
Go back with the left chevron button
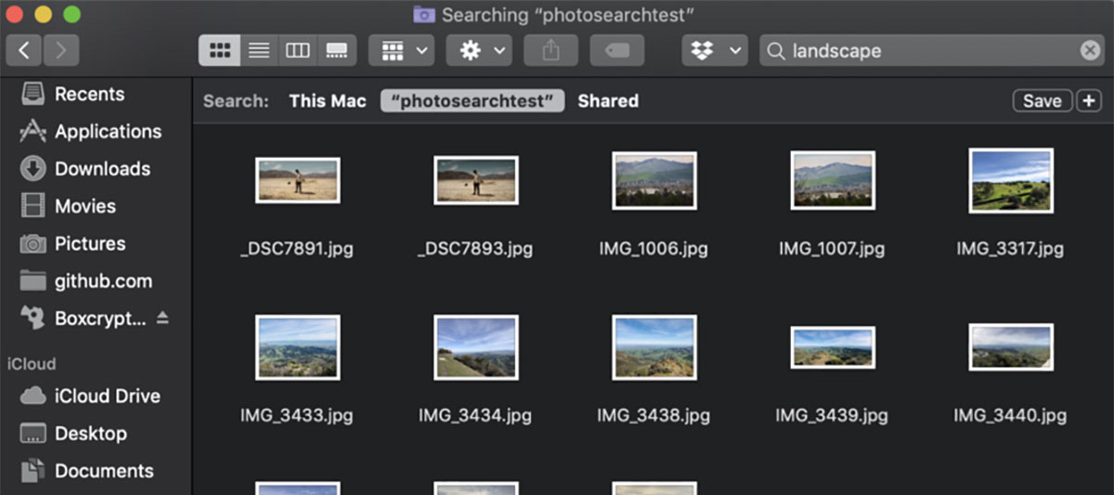24,50
